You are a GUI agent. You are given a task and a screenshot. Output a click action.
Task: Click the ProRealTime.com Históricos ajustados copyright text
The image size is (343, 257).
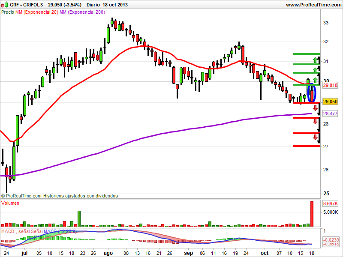point(60,196)
